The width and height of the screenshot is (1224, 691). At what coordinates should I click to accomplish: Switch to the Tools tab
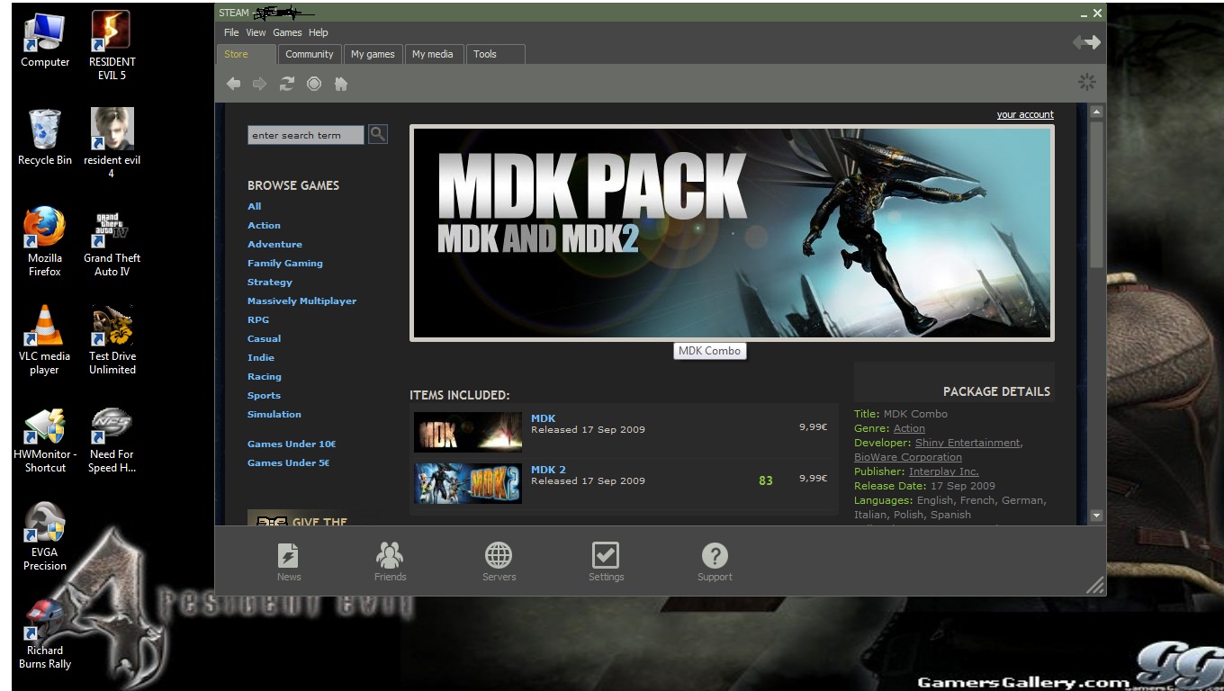(495, 54)
